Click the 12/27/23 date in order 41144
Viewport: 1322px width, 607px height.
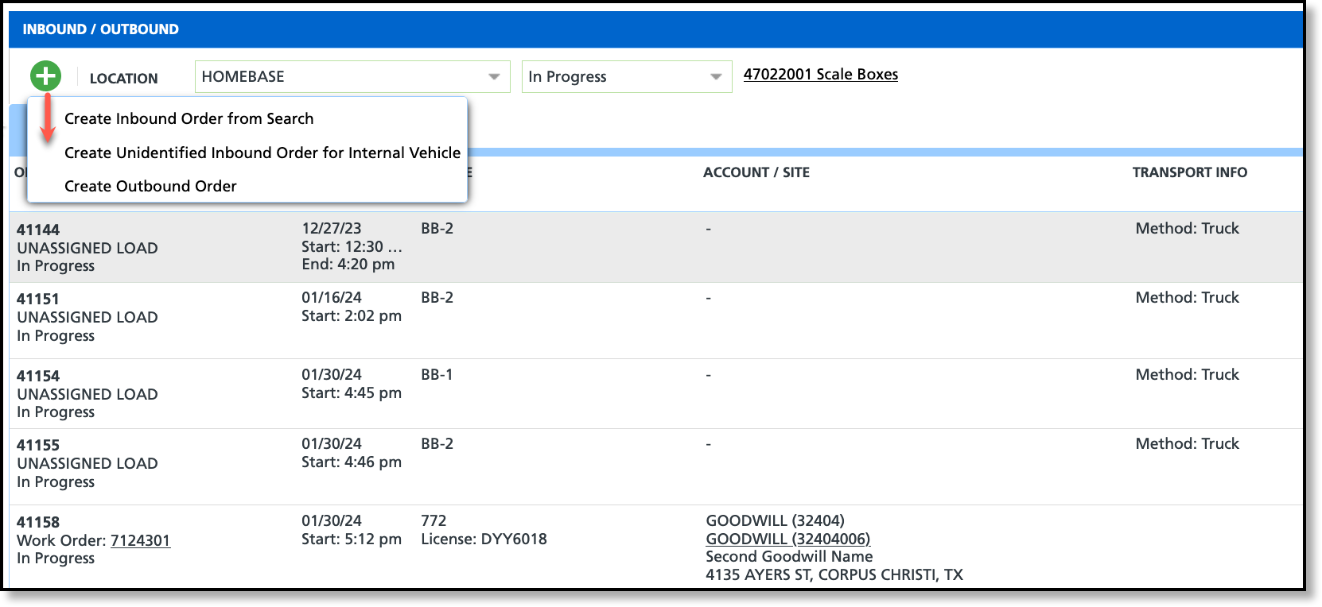tap(332, 228)
